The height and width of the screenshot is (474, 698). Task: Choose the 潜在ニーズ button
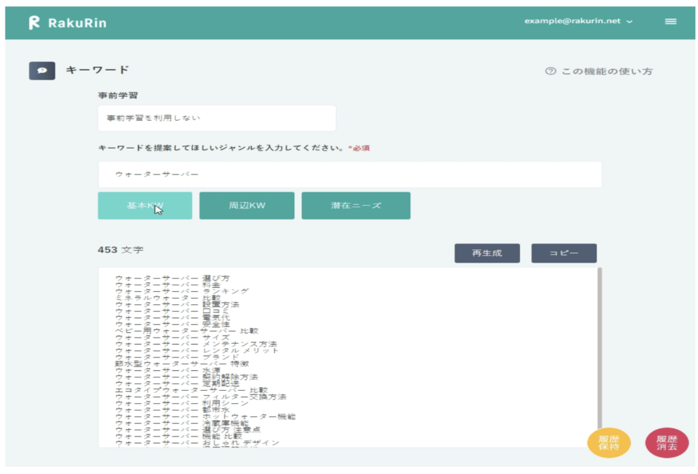click(356, 205)
